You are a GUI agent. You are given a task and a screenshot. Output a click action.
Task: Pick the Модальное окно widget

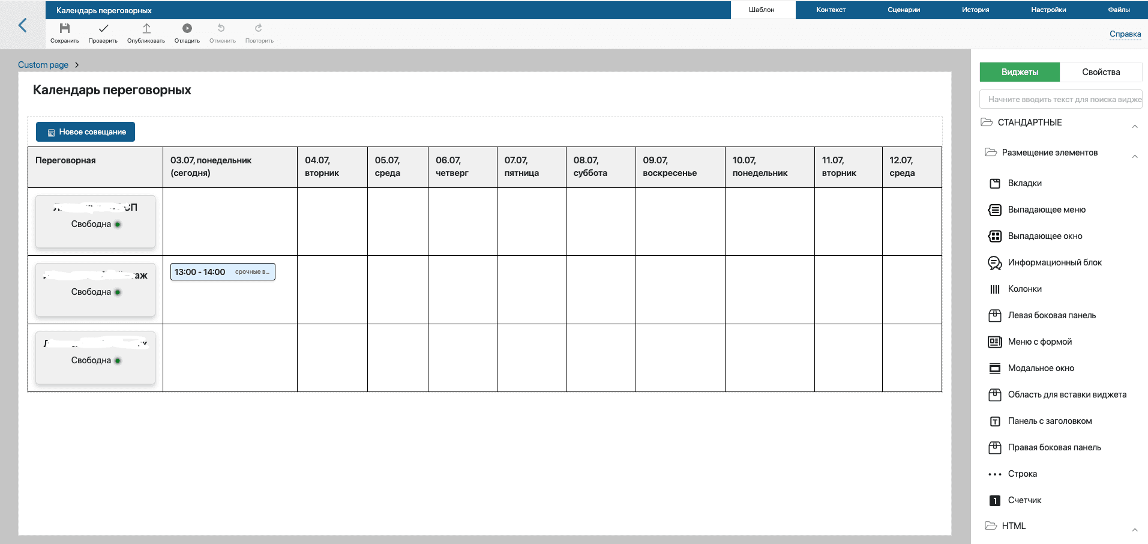click(1041, 368)
